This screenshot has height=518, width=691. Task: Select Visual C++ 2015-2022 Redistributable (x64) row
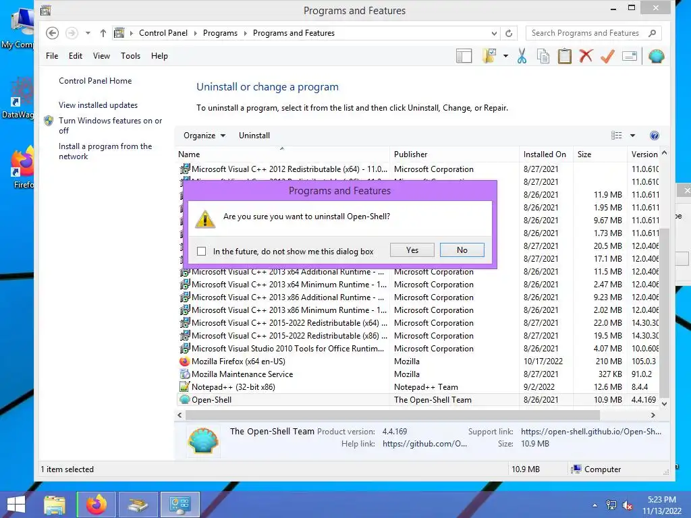click(417, 323)
